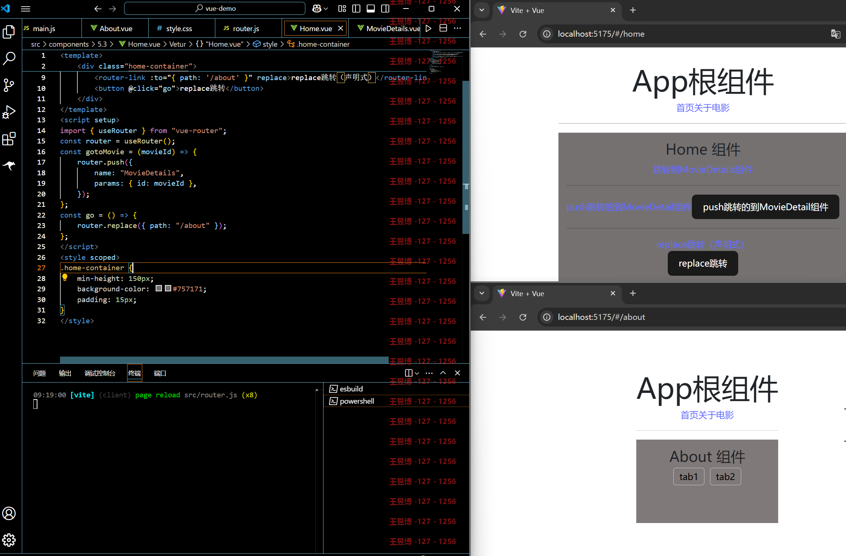This screenshot has width=846, height=556.
Task: Click the lightbulb code action on line 28
Action: (65, 277)
